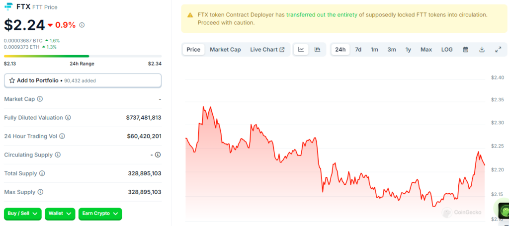Screen dimensions: 509x226
Task: Click the FTX logo icon
Action: 9,6
